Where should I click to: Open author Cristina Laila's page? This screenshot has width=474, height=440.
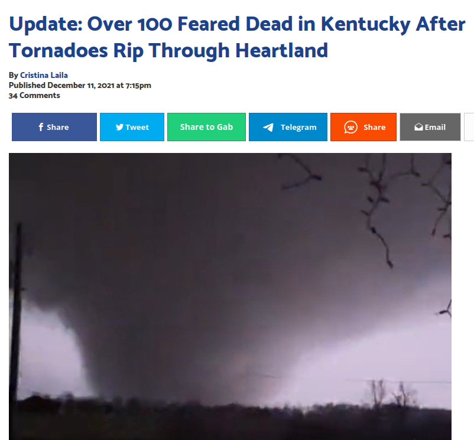44,75
